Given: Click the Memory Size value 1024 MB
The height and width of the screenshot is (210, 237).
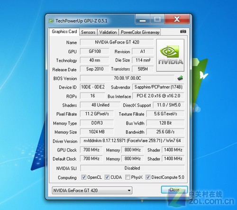Looking at the screenshot, I should coord(97,132).
